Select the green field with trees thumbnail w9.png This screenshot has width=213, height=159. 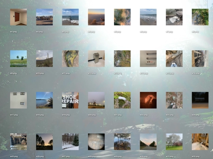19,58
